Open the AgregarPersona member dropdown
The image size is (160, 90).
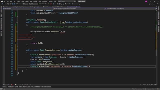click(130, 9)
